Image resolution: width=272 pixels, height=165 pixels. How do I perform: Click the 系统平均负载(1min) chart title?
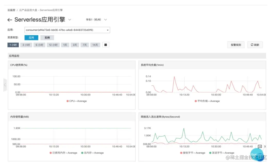coord(152,65)
